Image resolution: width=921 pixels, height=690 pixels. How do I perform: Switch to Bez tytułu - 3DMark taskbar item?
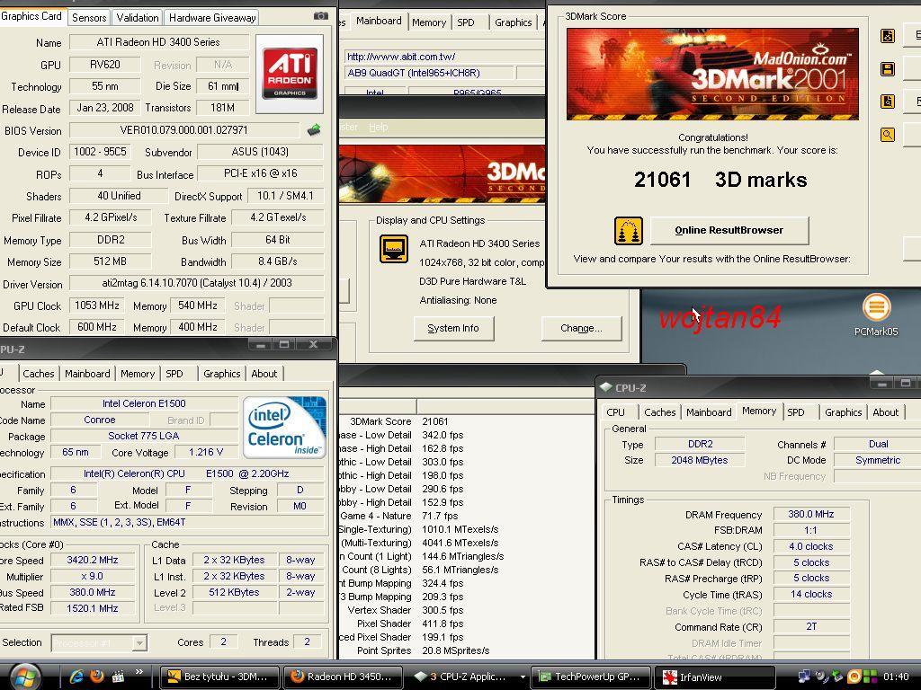coord(219,677)
